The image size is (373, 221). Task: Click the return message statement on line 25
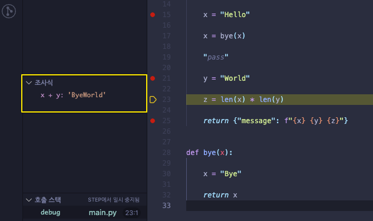[x=275, y=121]
